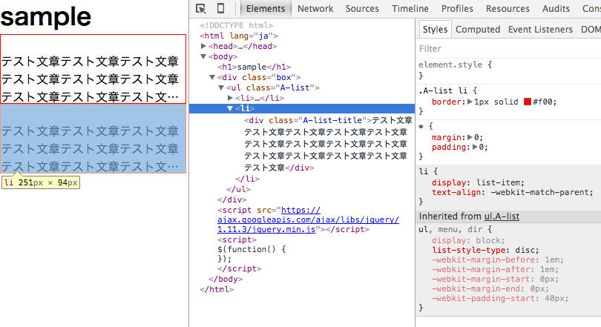Screen dimensions: 601x327
Task: Click the red #f00 color swatch
Action: click(528, 102)
